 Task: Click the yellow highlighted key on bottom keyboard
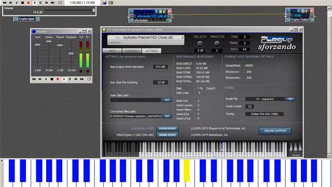point(187,171)
